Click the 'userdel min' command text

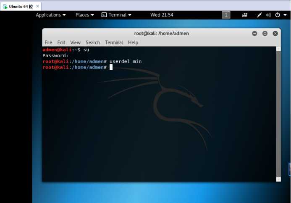(126, 61)
